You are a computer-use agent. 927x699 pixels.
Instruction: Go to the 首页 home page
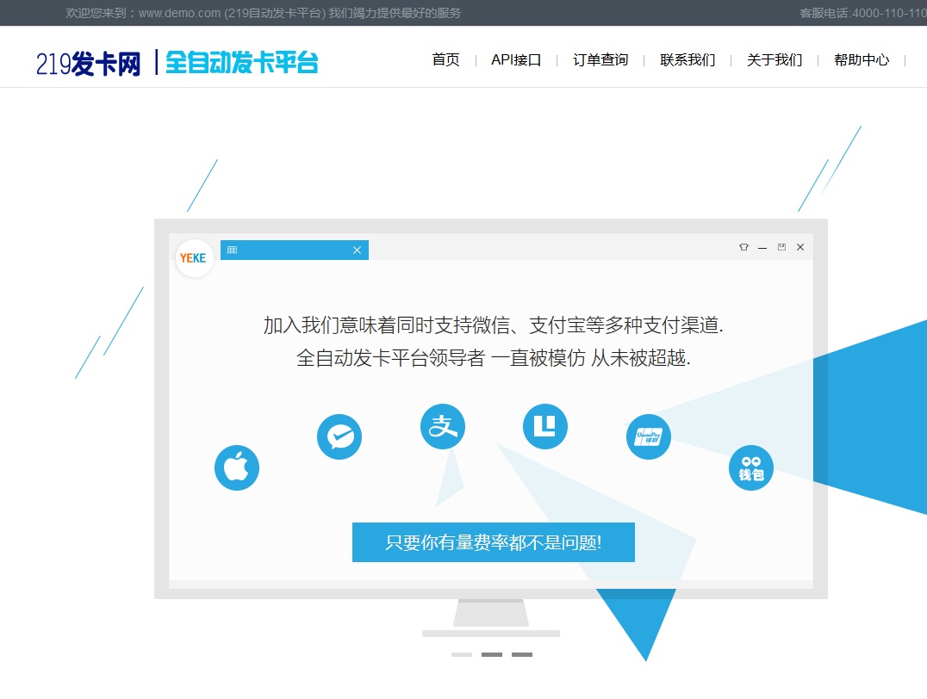(x=445, y=60)
